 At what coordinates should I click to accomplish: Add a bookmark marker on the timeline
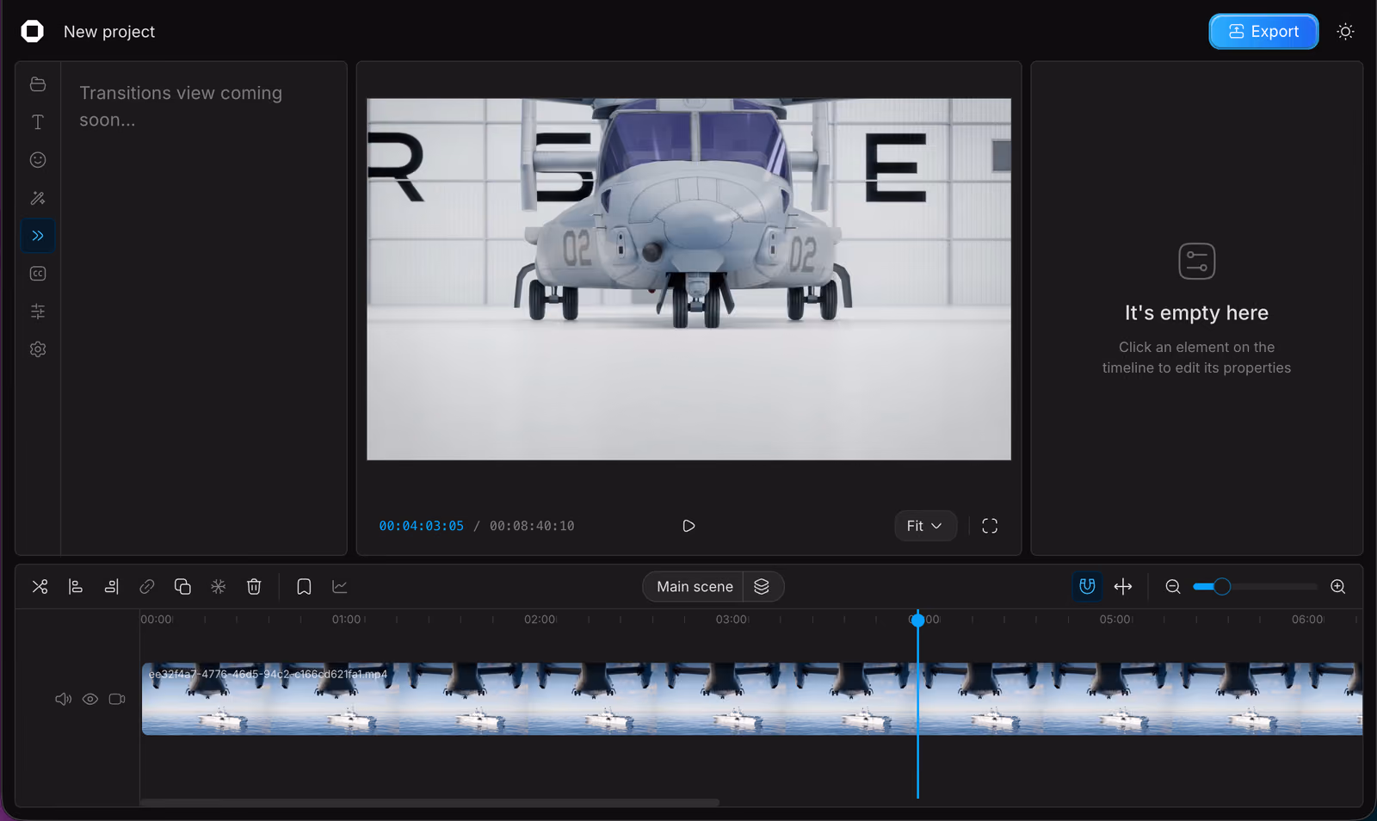click(x=304, y=587)
